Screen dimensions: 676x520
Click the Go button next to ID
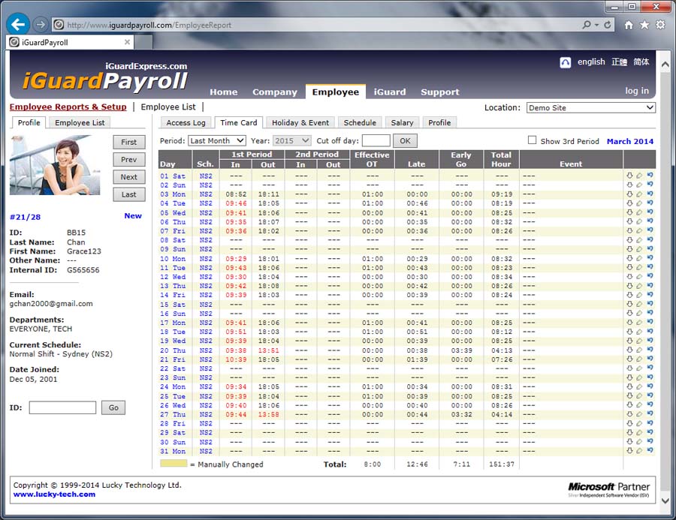coord(113,407)
